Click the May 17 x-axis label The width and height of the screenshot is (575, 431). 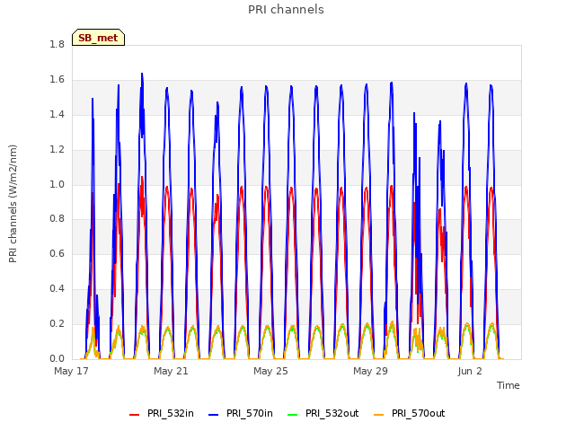coord(72,371)
